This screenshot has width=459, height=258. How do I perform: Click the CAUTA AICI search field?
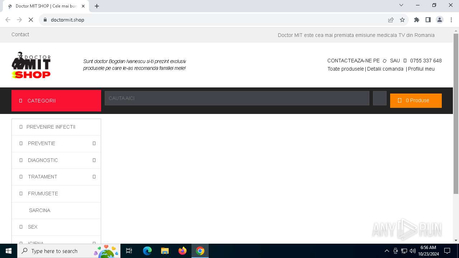237,98
